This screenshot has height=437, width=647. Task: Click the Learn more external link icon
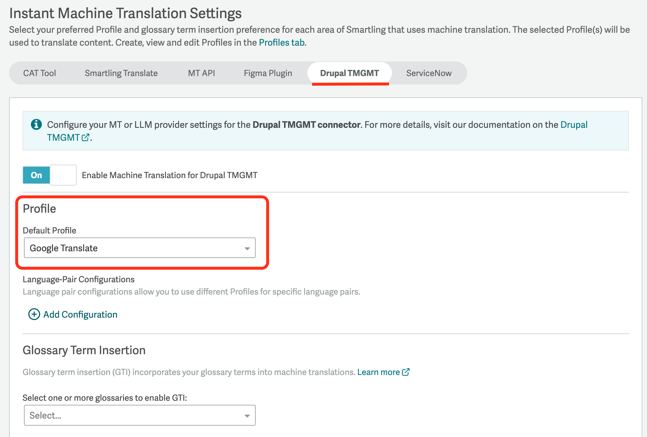(406, 372)
